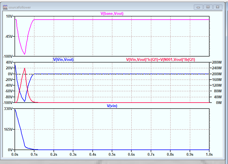The image size is (228, 164).
Task: Minimize the sourcefollower plot window
Action: pos(198,7)
